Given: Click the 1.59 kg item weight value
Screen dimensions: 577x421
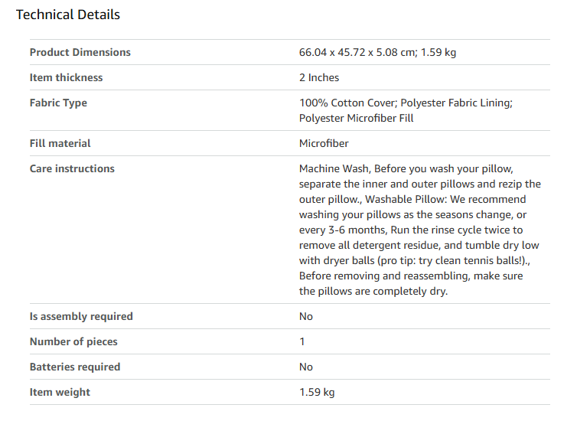Looking at the screenshot, I should click(317, 392).
